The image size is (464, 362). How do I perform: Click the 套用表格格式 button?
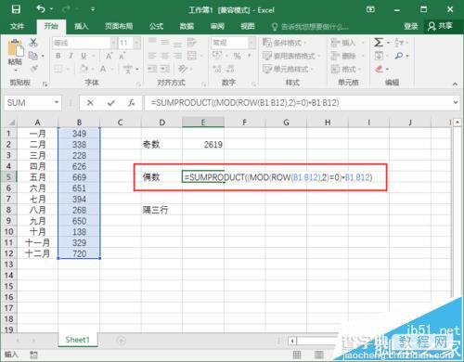291,56
